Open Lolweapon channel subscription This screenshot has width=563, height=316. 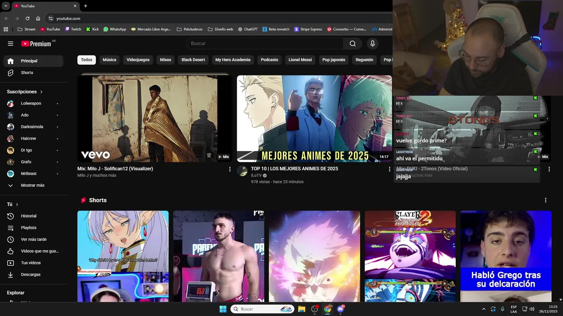(x=33, y=104)
